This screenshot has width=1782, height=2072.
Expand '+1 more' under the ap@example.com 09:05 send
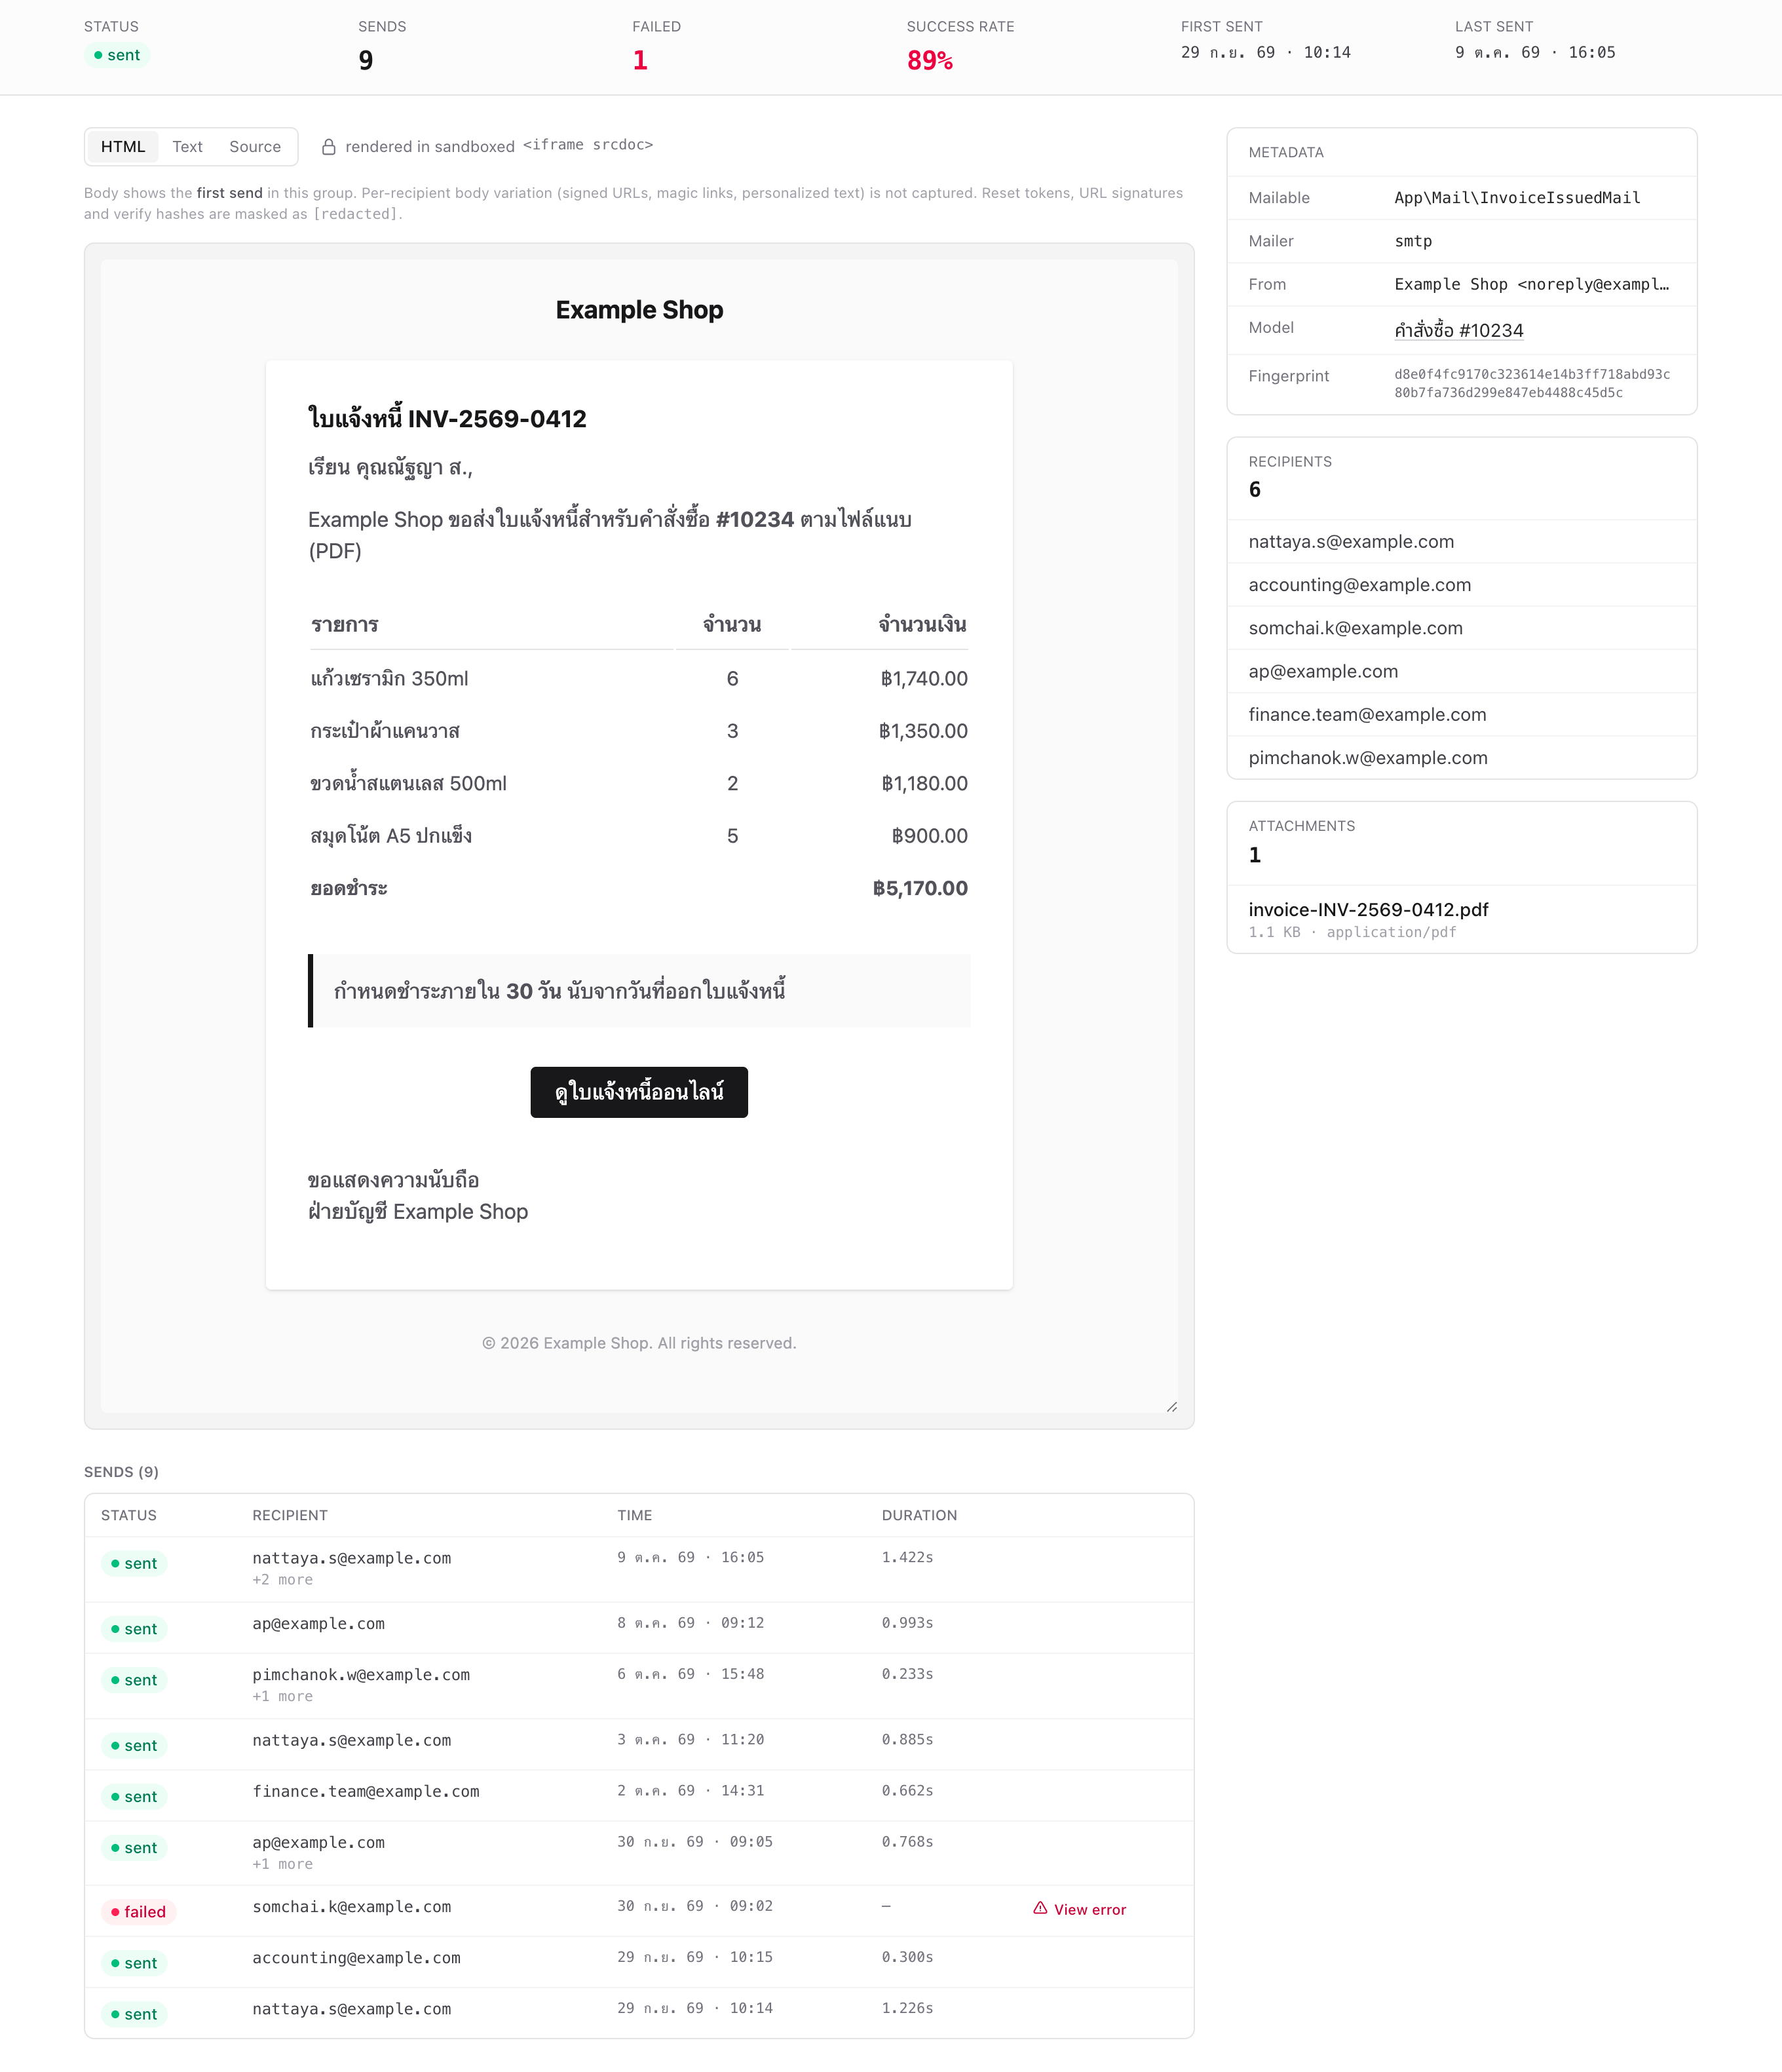[x=282, y=1865]
